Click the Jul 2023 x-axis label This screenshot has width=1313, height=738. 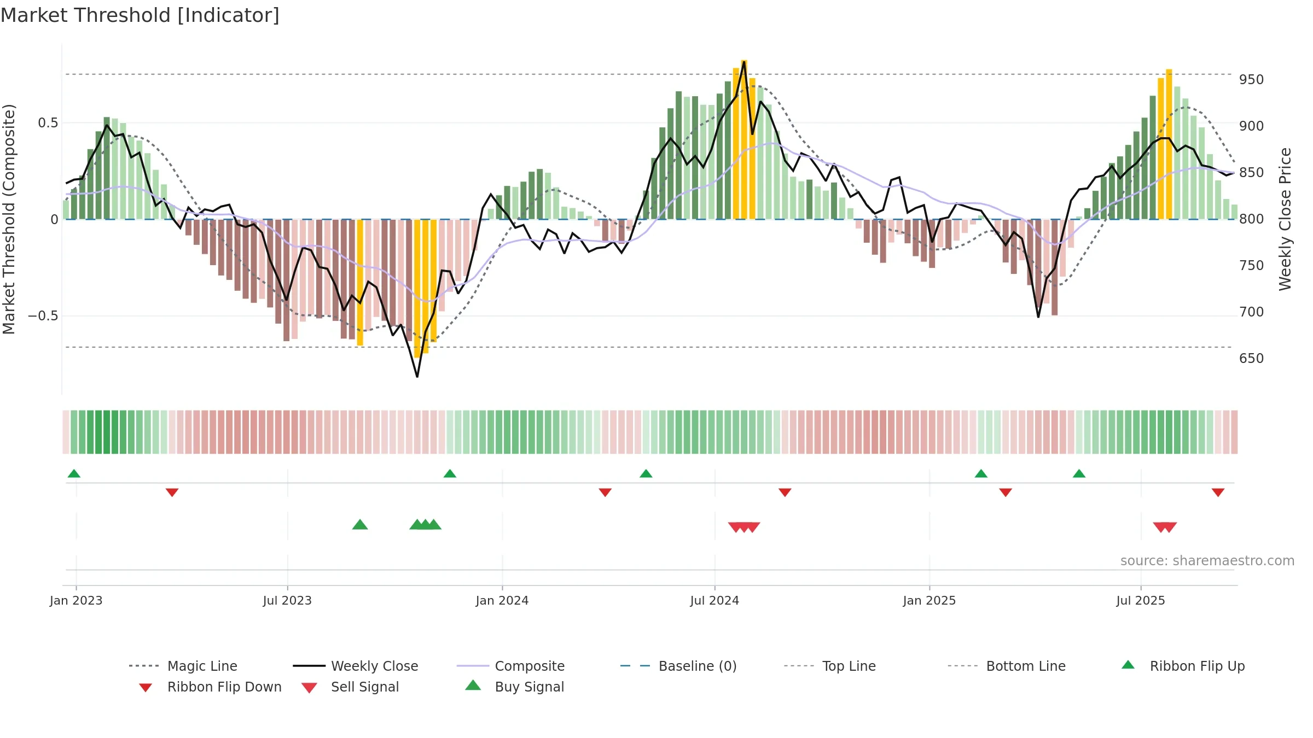(x=287, y=601)
